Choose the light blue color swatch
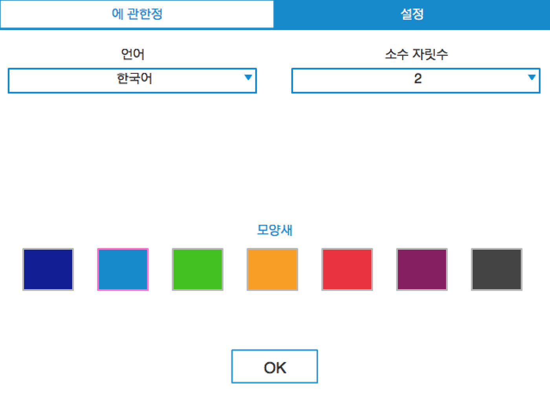Image resolution: width=550 pixels, height=393 pixels. 123,269
